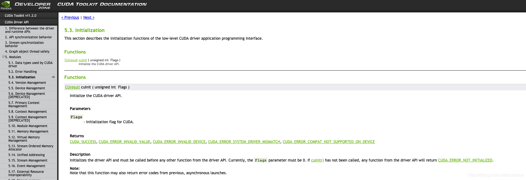The image size is (526, 180).
Task: Open 5.5. Device Management
Action: coord(27,88)
